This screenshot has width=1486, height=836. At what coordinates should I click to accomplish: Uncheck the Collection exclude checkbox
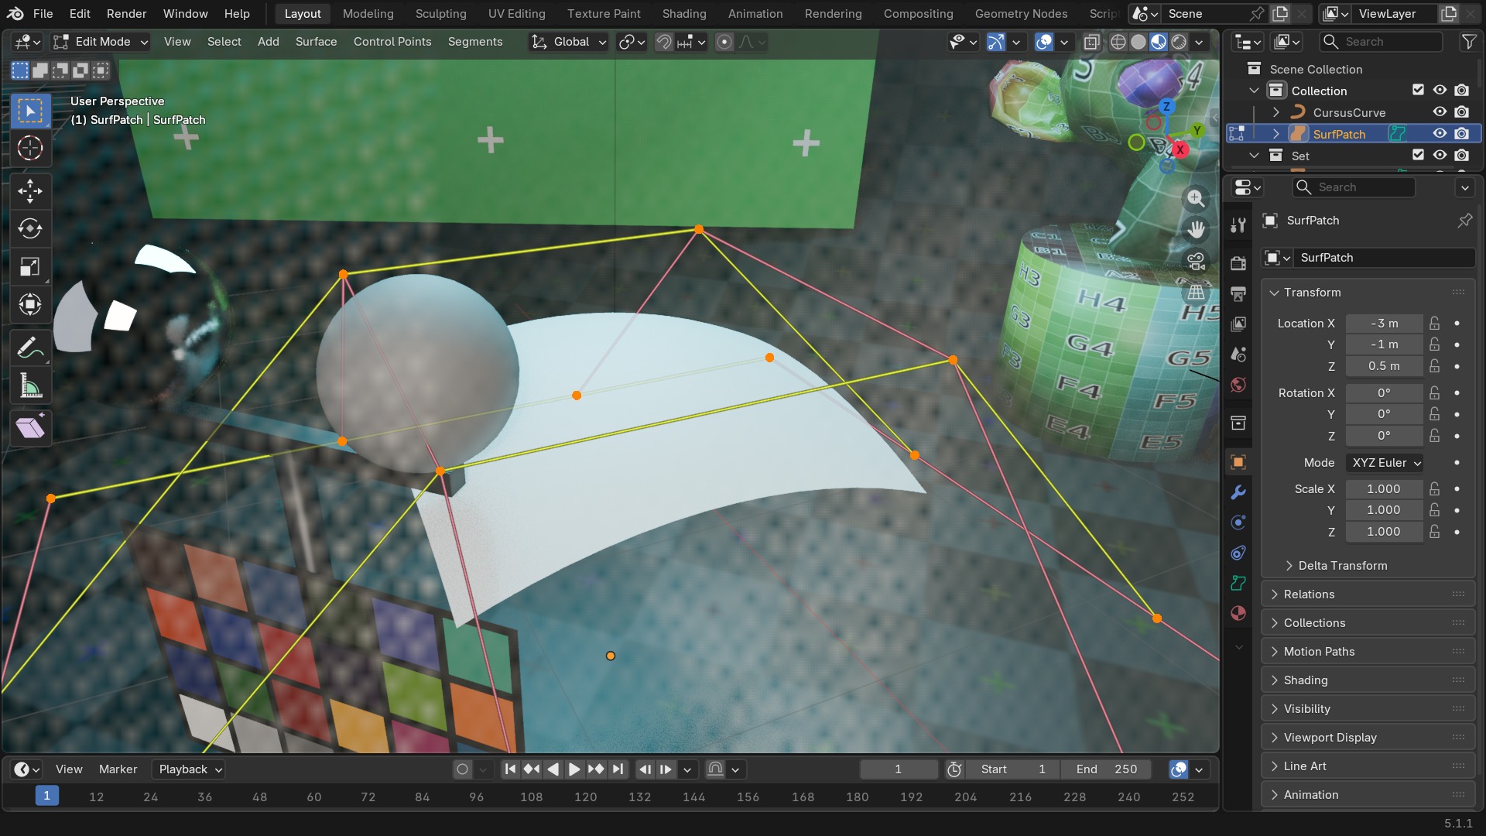tap(1418, 90)
